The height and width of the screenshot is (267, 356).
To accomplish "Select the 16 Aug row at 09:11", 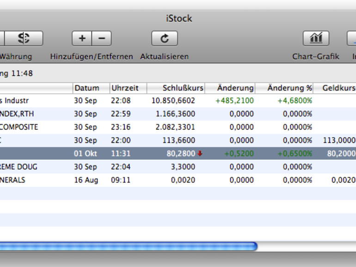I will tap(178, 180).
